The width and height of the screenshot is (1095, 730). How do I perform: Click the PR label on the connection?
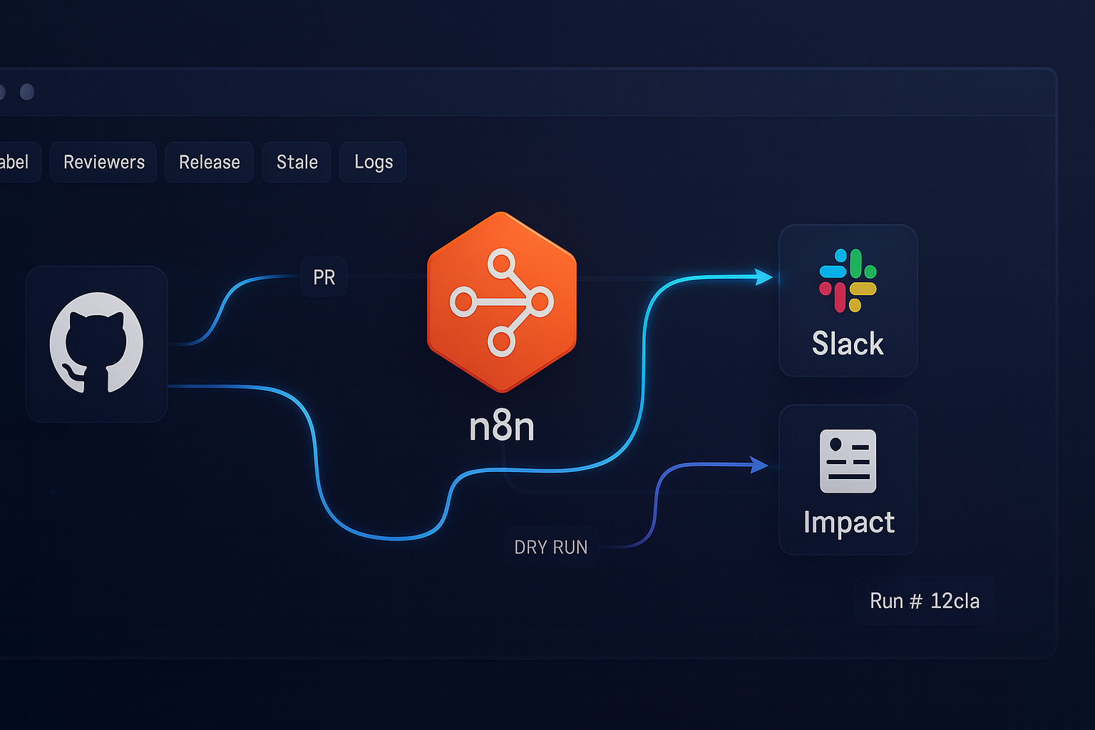[x=324, y=277]
